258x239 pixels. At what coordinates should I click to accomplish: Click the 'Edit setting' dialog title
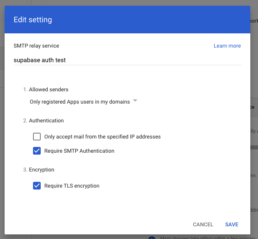tap(33, 20)
